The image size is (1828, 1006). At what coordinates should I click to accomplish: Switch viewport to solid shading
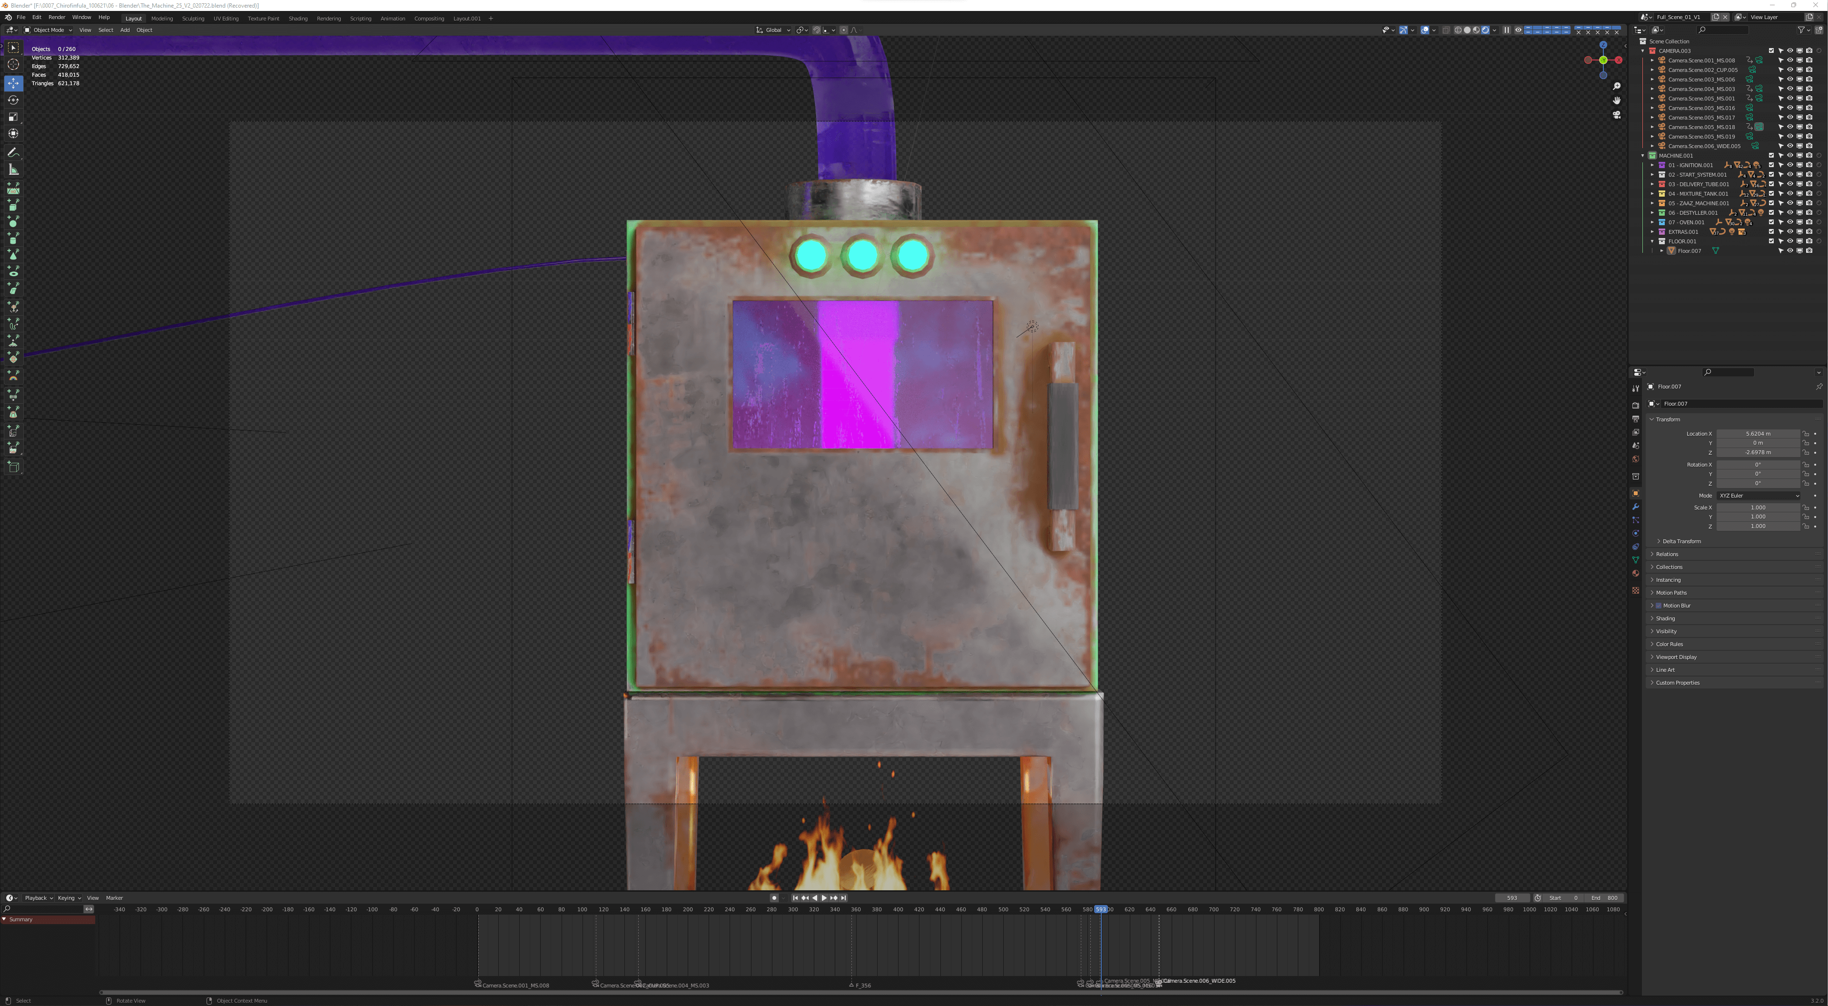(x=1467, y=30)
